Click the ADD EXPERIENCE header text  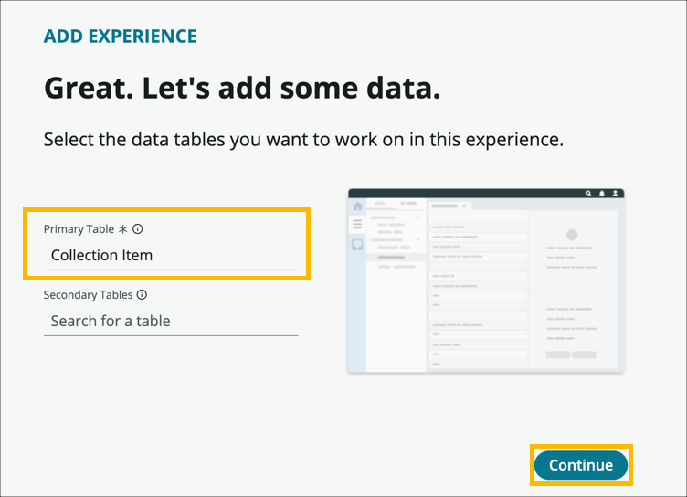pyautogui.click(x=120, y=37)
